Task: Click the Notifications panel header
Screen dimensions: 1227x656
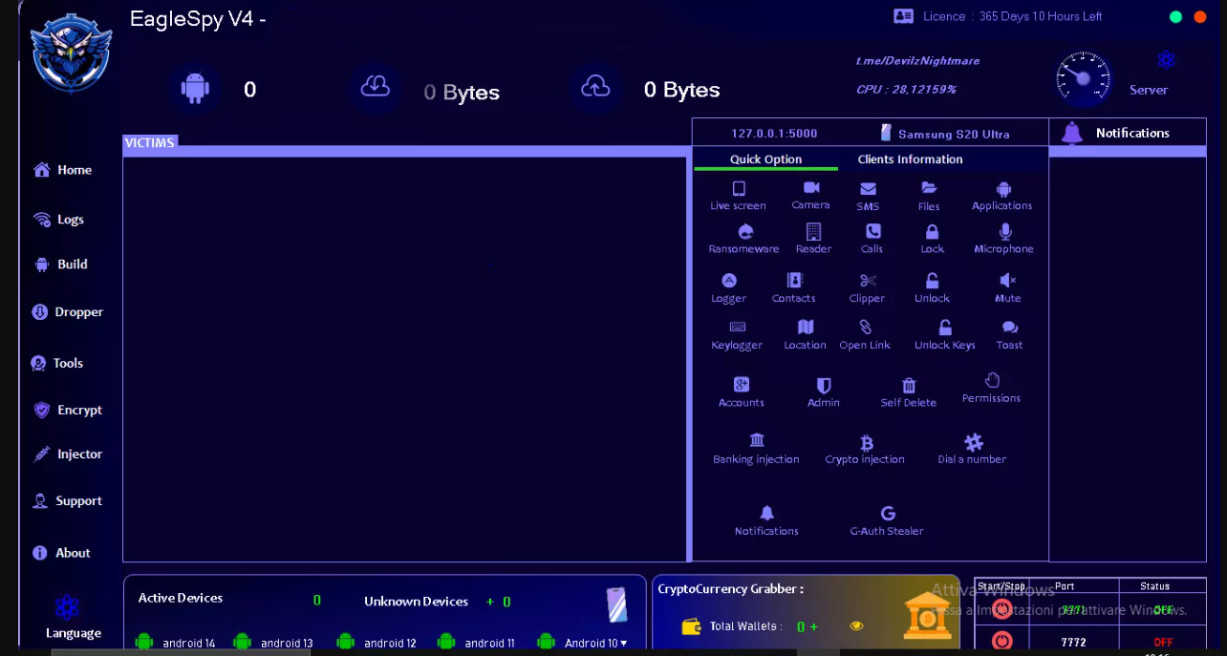Action: pos(1128,133)
